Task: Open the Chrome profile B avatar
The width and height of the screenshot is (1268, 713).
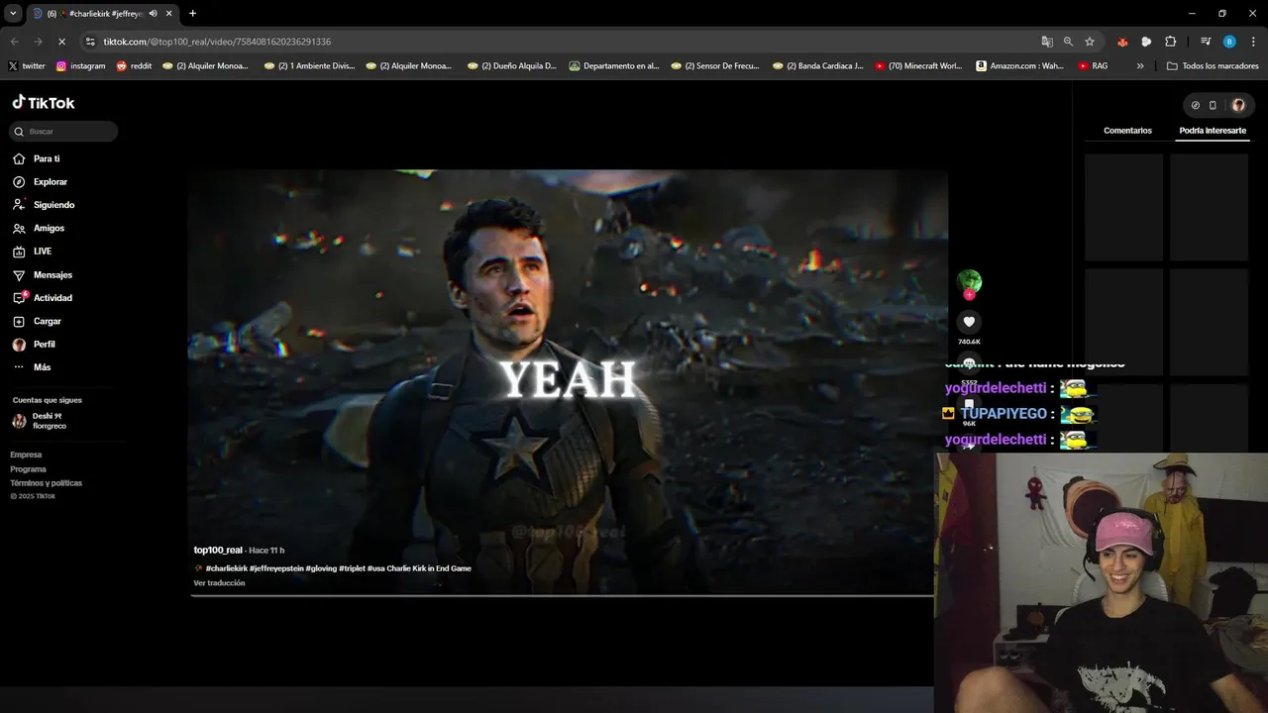Action: [x=1229, y=42]
